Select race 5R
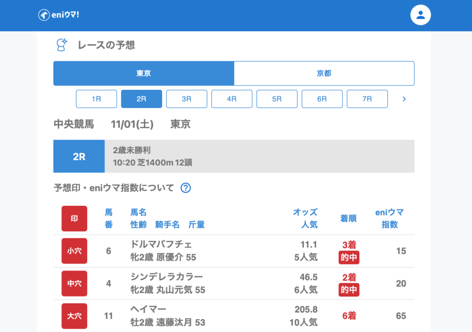Image resolution: width=472 pixels, height=332 pixels. pyautogui.click(x=277, y=99)
